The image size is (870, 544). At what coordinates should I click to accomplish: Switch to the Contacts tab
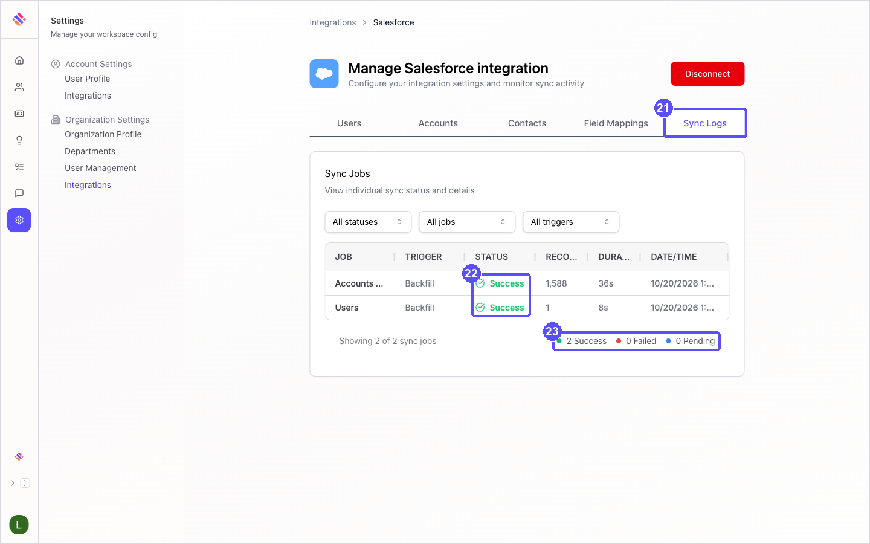[527, 123]
